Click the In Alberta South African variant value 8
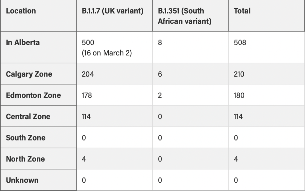 pyautogui.click(x=160, y=42)
